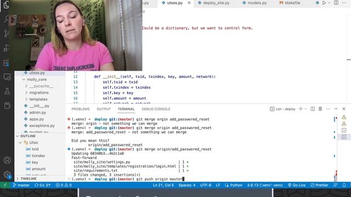
Task: Change end of line sequence LF
Action: pyautogui.click(x=218, y=185)
